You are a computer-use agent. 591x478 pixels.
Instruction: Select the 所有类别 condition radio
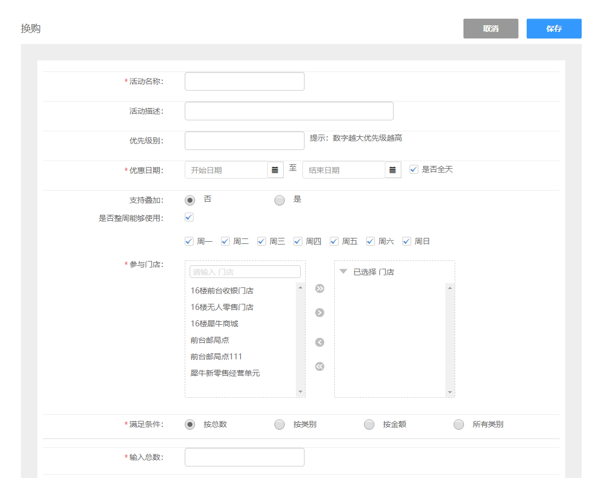point(459,425)
